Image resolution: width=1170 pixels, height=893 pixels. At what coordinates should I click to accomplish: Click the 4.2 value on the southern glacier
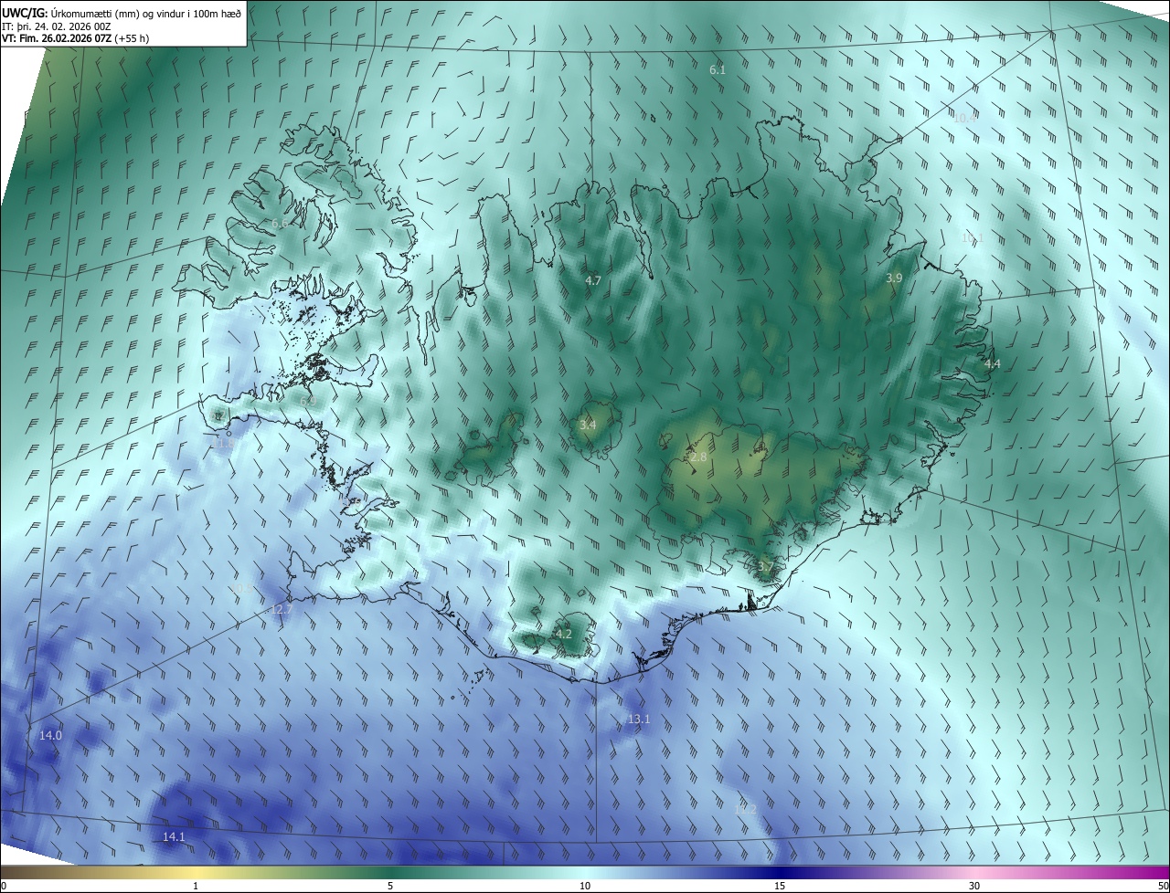pyautogui.click(x=564, y=634)
